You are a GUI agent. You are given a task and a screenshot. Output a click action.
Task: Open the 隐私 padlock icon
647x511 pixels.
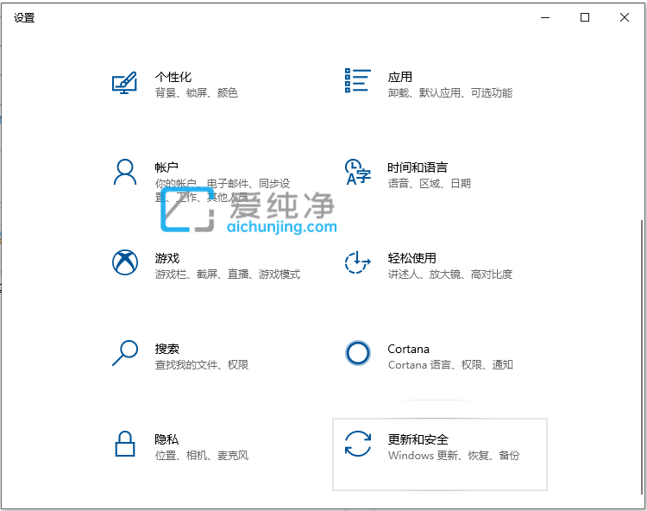124,444
